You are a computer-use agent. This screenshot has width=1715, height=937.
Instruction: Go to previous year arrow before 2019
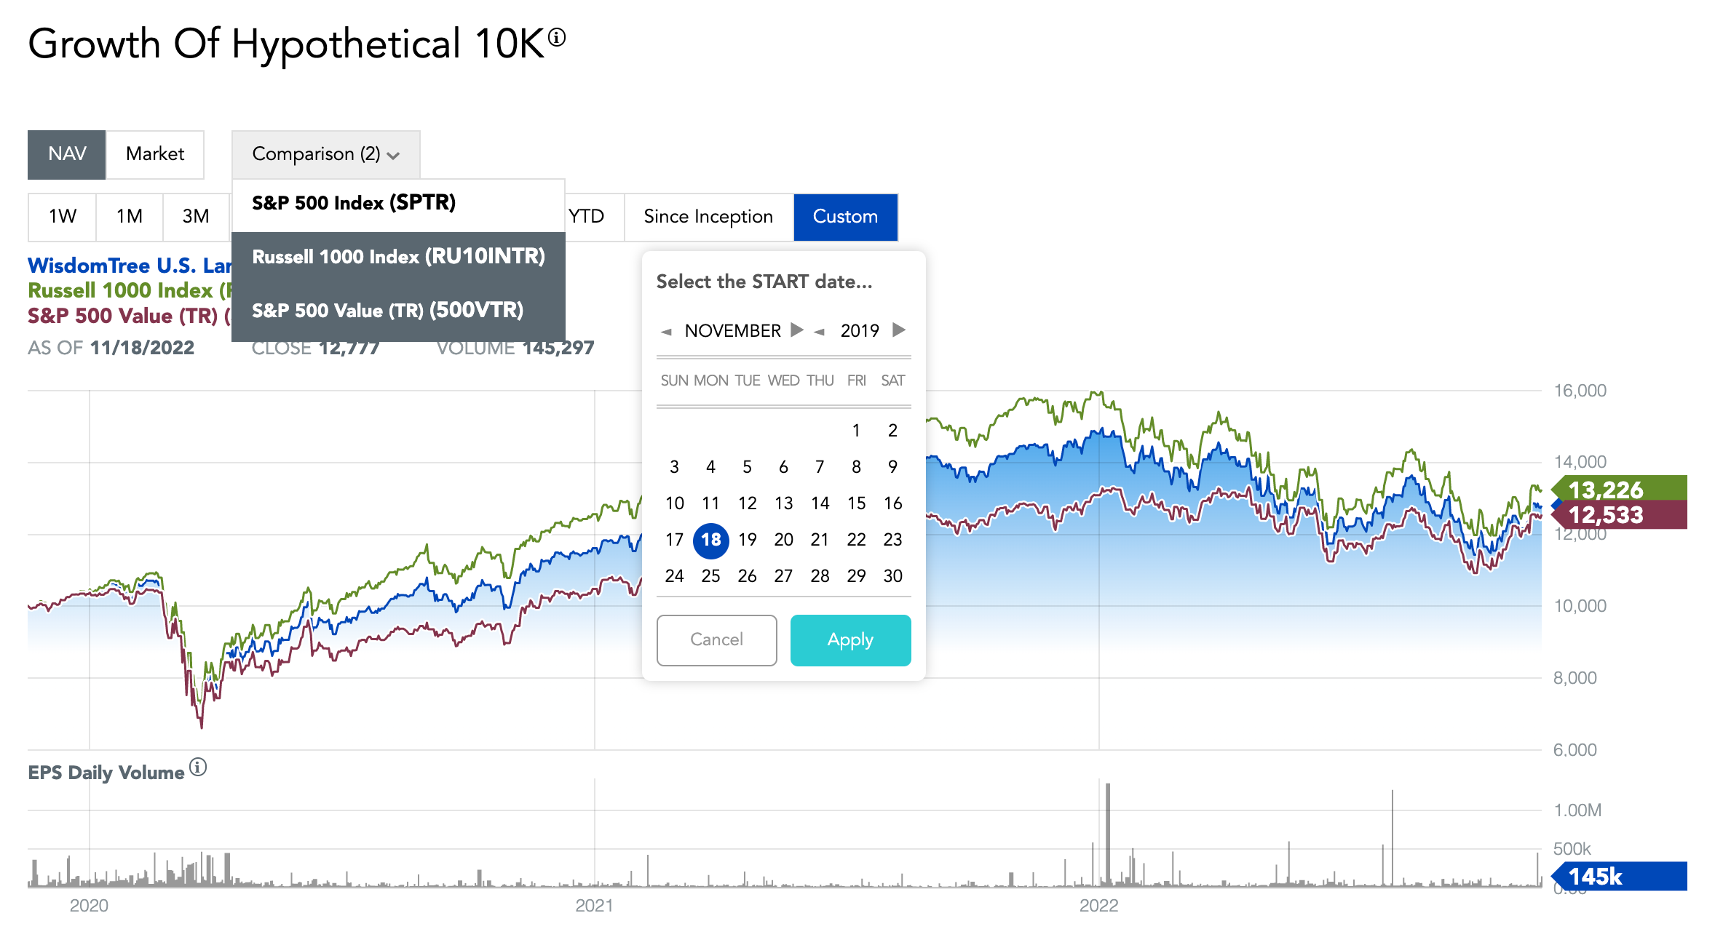pyautogui.click(x=820, y=332)
